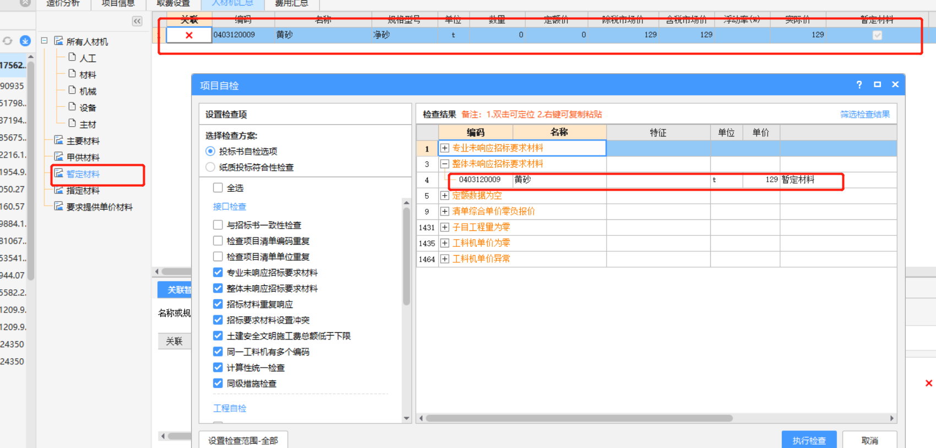
Task: Click the 甲供材料 list icon
Action: tap(59, 156)
